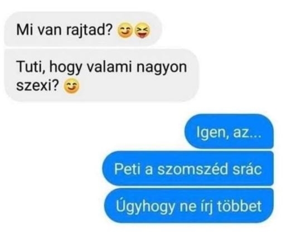
Task: Select the 'Tuti, hogy valami nagyon' message bubble
Action: pyautogui.click(x=101, y=75)
